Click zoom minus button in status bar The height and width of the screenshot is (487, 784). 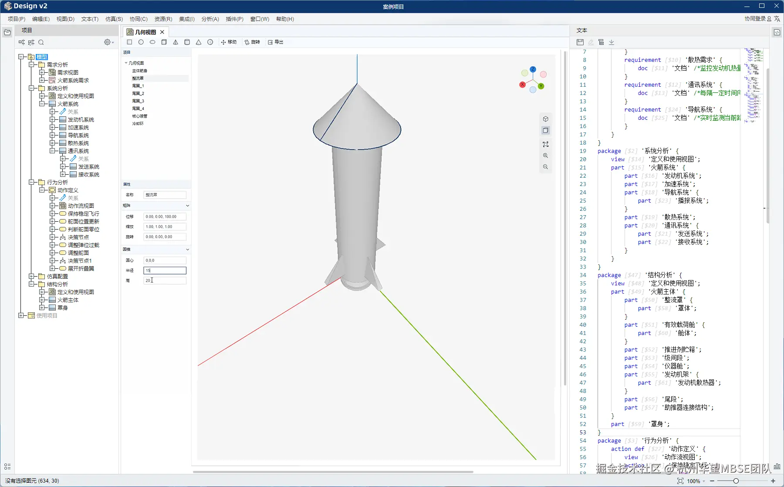712,481
